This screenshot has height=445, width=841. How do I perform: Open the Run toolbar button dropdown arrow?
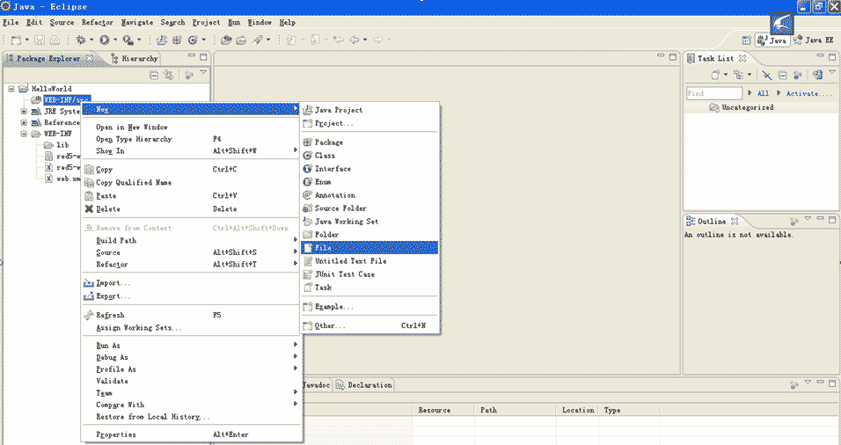pos(114,40)
